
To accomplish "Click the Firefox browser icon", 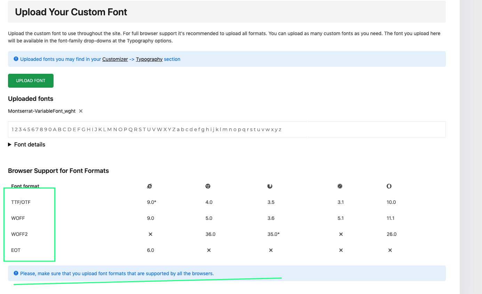I will [270, 186].
